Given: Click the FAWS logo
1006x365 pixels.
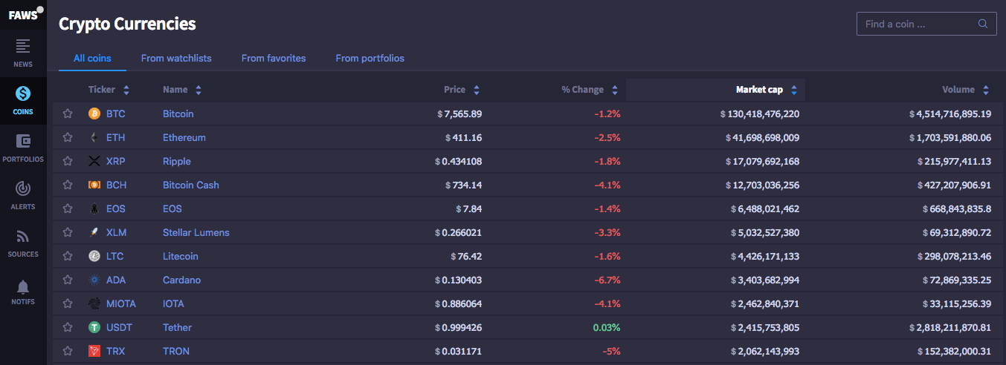Looking at the screenshot, I should coord(23,14).
